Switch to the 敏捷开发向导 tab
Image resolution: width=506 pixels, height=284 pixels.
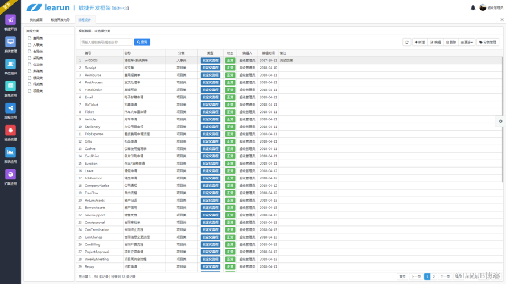[60, 20]
